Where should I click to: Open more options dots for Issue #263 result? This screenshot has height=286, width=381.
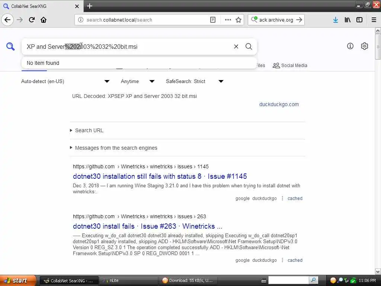pos(282,260)
